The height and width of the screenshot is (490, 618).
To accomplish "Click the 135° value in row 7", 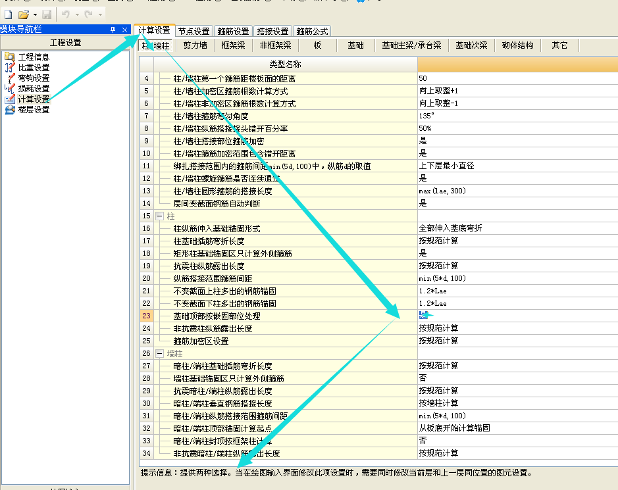I will (426, 116).
